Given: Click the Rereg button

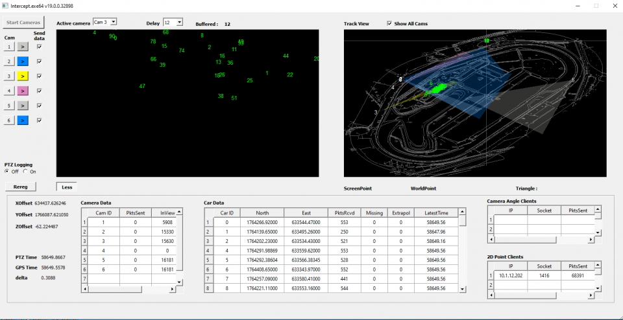Looking at the screenshot, I should (20, 187).
